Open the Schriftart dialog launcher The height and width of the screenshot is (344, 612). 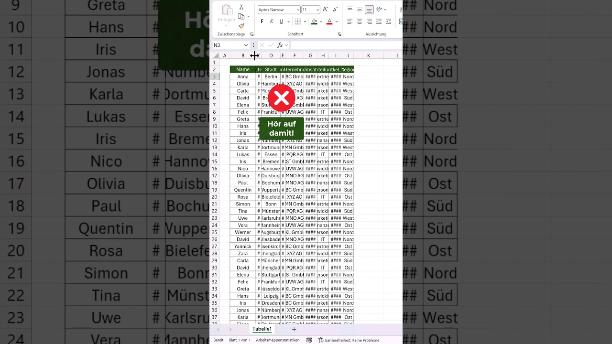pyautogui.click(x=339, y=34)
